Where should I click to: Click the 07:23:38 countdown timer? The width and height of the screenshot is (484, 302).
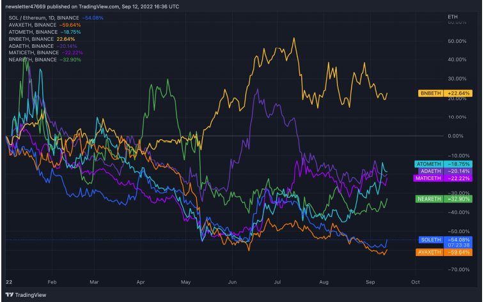pos(458,245)
